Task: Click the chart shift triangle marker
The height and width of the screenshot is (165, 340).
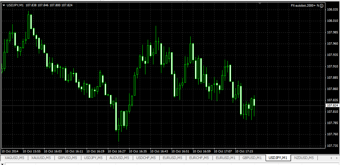Action: (260, 3)
